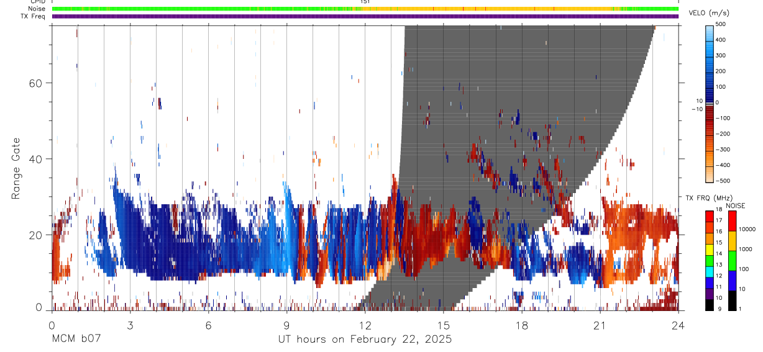Viewport: 763px width, 352px height.
Task: Click the "Range Gate" y-axis label
Action: [x=16, y=168]
